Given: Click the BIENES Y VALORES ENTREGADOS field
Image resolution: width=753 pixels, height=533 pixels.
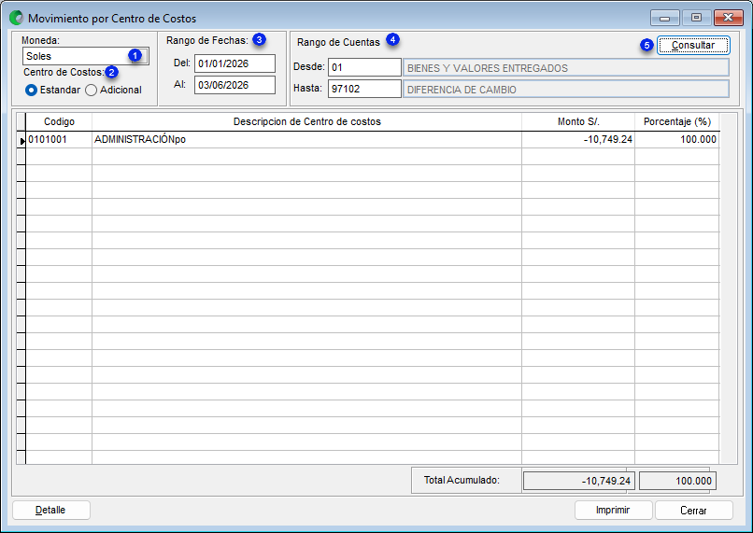Looking at the screenshot, I should tap(566, 67).
